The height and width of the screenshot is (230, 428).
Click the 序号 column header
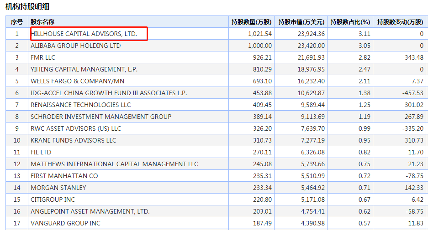[x=17, y=22]
